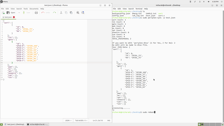Open the volume control in system tray

pyautogui.click(x=208, y=2)
